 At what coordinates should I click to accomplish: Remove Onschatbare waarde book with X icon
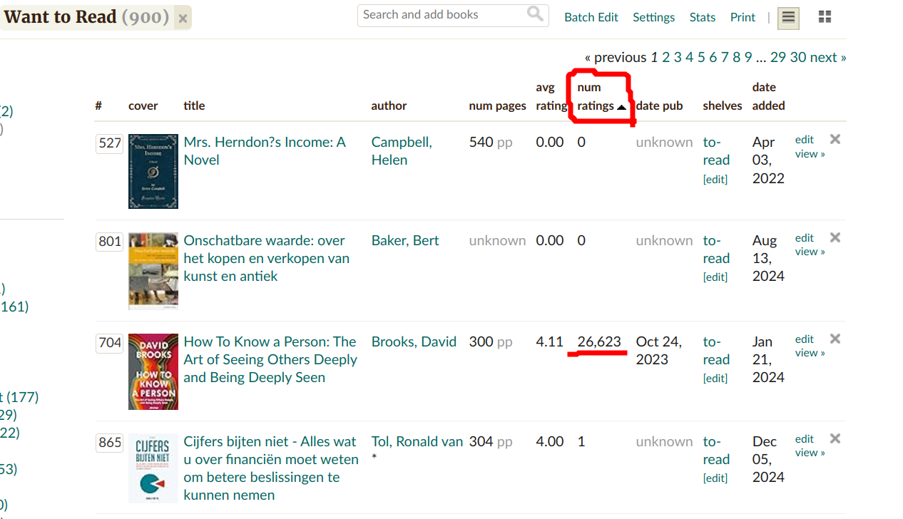pos(835,237)
